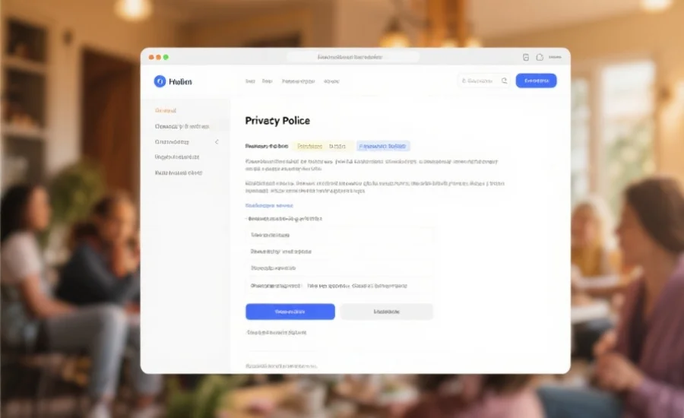
Task: Click the rounded square browser toolbar icon
Action: (x=540, y=57)
